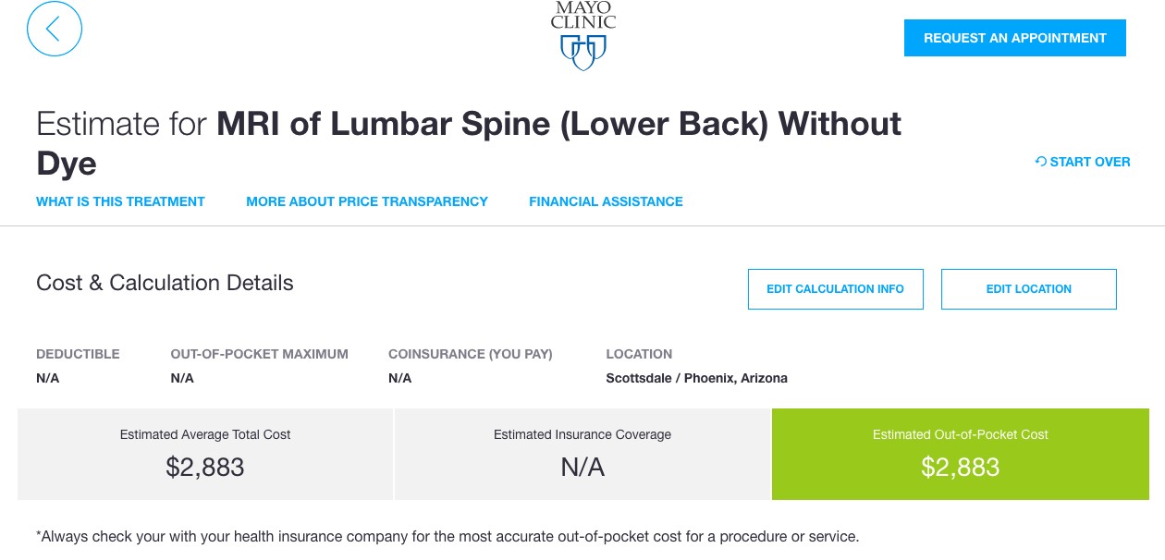Open the back navigation circle at top left
1165x560 pixels.
55,29
